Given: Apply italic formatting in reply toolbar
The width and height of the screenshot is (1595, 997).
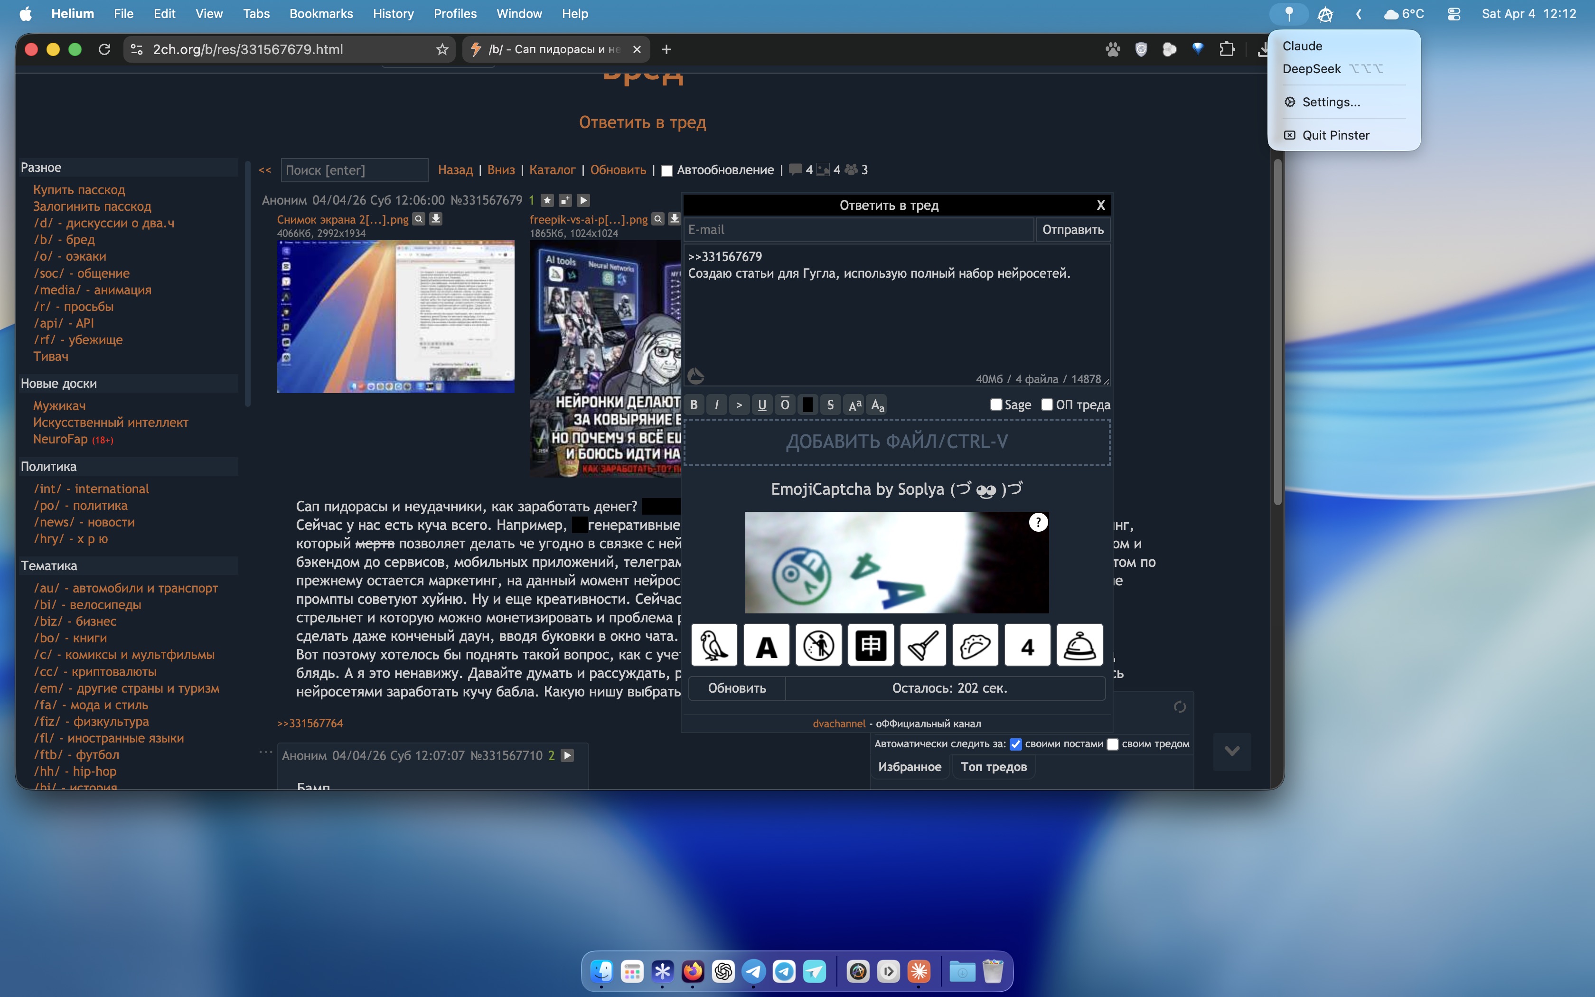Looking at the screenshot, I should pos(716,405).
